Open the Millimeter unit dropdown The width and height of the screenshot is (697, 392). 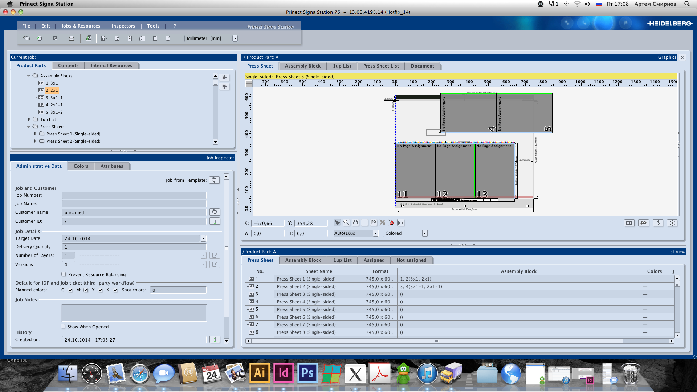click(x=235, y=38)
